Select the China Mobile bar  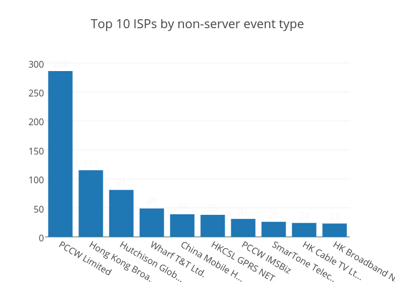pyautogui.click(x=182, y=225)
